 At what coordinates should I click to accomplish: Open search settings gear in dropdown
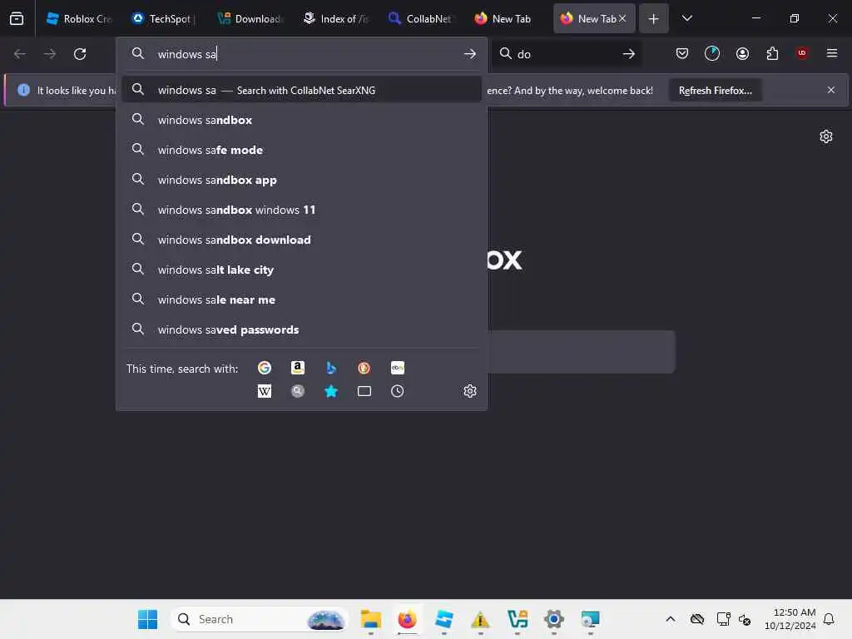tap(470, 391)
